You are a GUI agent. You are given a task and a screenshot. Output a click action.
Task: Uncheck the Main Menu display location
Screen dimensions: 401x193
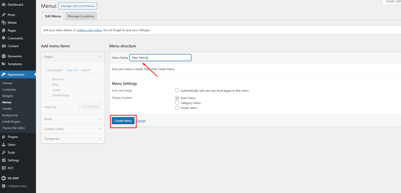pyautogui.click(x=177, y=98)
